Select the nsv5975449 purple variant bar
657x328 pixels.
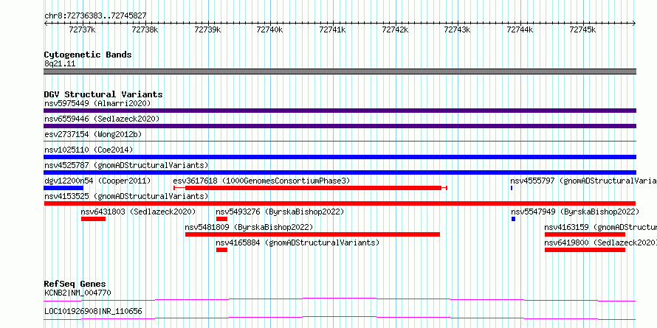click(x=340, y=111)
